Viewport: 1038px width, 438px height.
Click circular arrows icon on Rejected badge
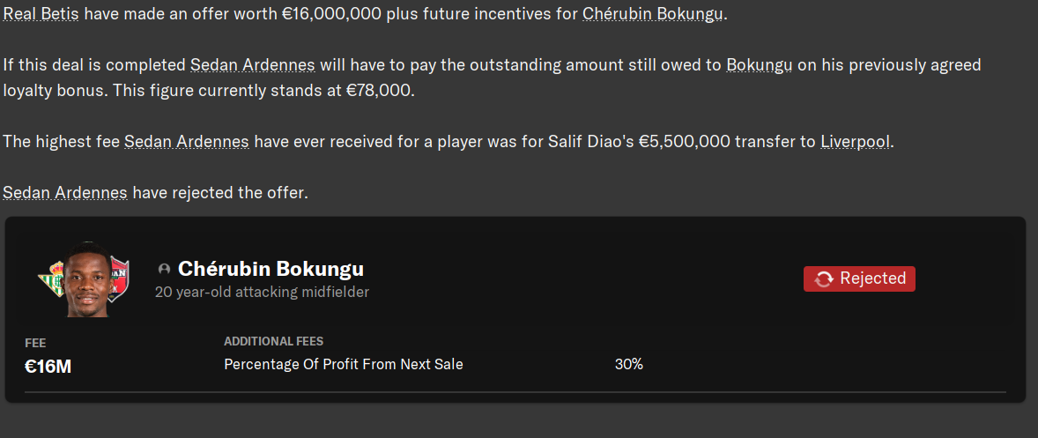pyautogui.click(x=824, y=278)
